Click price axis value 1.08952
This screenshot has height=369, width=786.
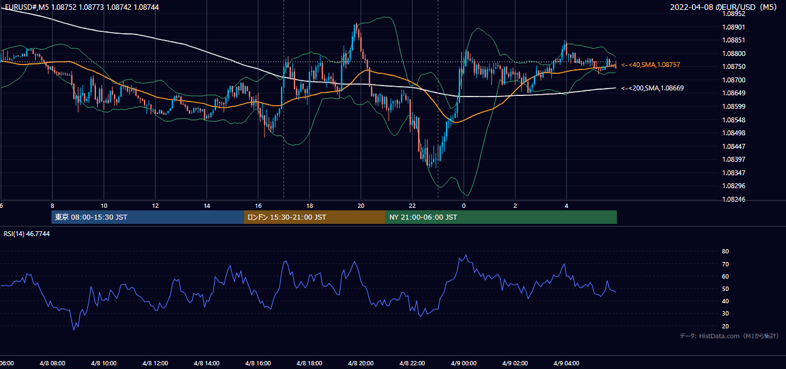point(734,14)
